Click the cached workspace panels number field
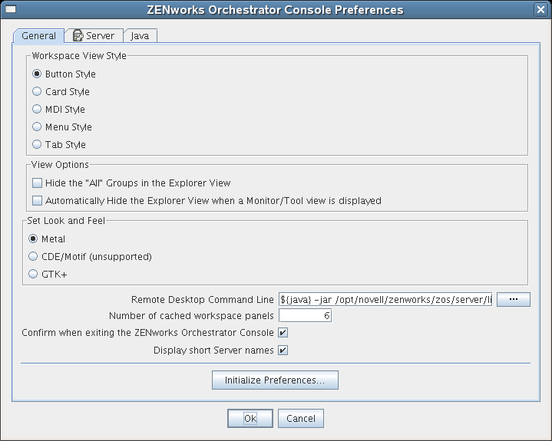The height and width of the screenshot is (441, 552). 305,315
